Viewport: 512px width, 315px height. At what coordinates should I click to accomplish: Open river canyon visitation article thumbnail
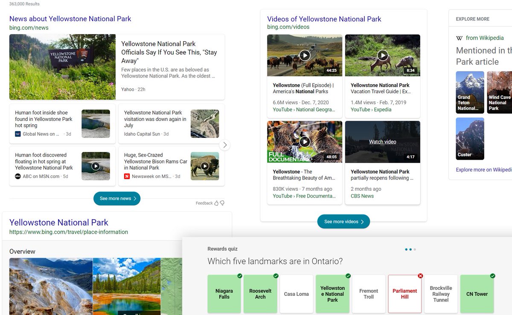[x=205, y=123]
